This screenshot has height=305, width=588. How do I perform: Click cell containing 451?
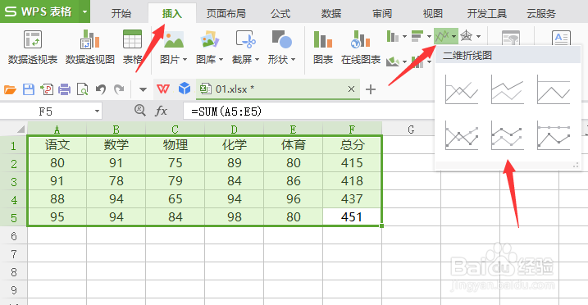352,217
